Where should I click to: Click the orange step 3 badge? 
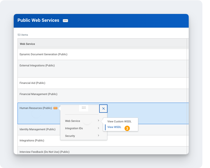(x=127, y=128)
